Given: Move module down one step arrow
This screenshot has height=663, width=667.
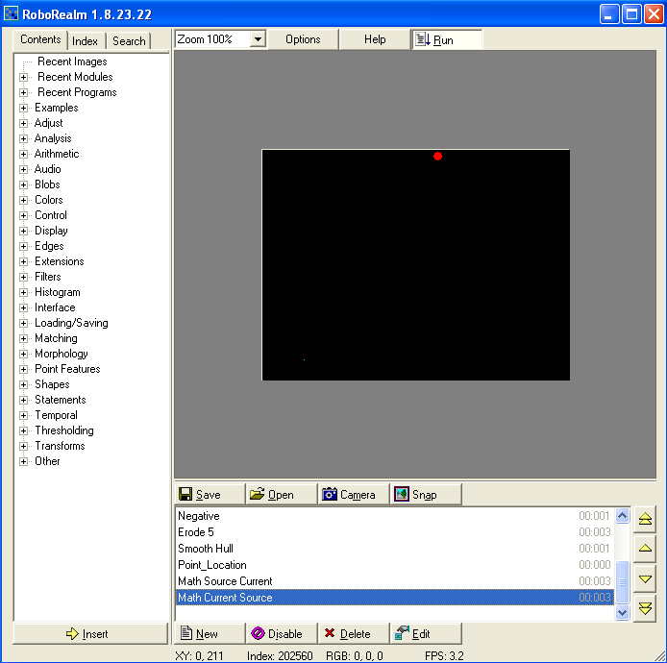Looking at the screenshot, I should click(x=646, y=579).
